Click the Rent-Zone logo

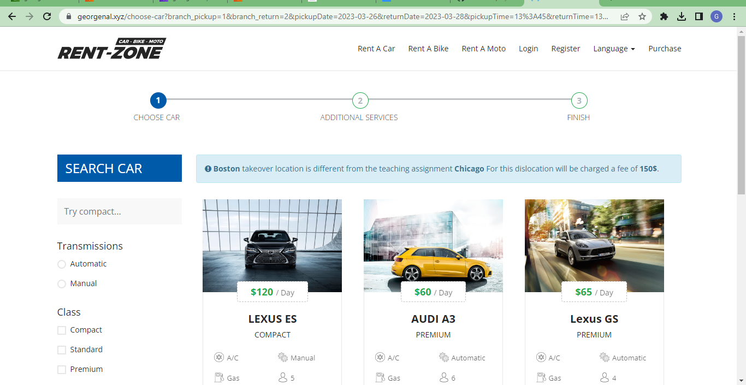(x=111, y=49)
